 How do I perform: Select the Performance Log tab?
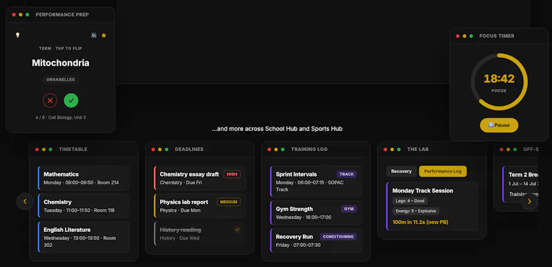click(442, 171)
